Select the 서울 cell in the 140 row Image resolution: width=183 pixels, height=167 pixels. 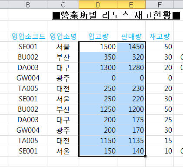pos(63,151)
